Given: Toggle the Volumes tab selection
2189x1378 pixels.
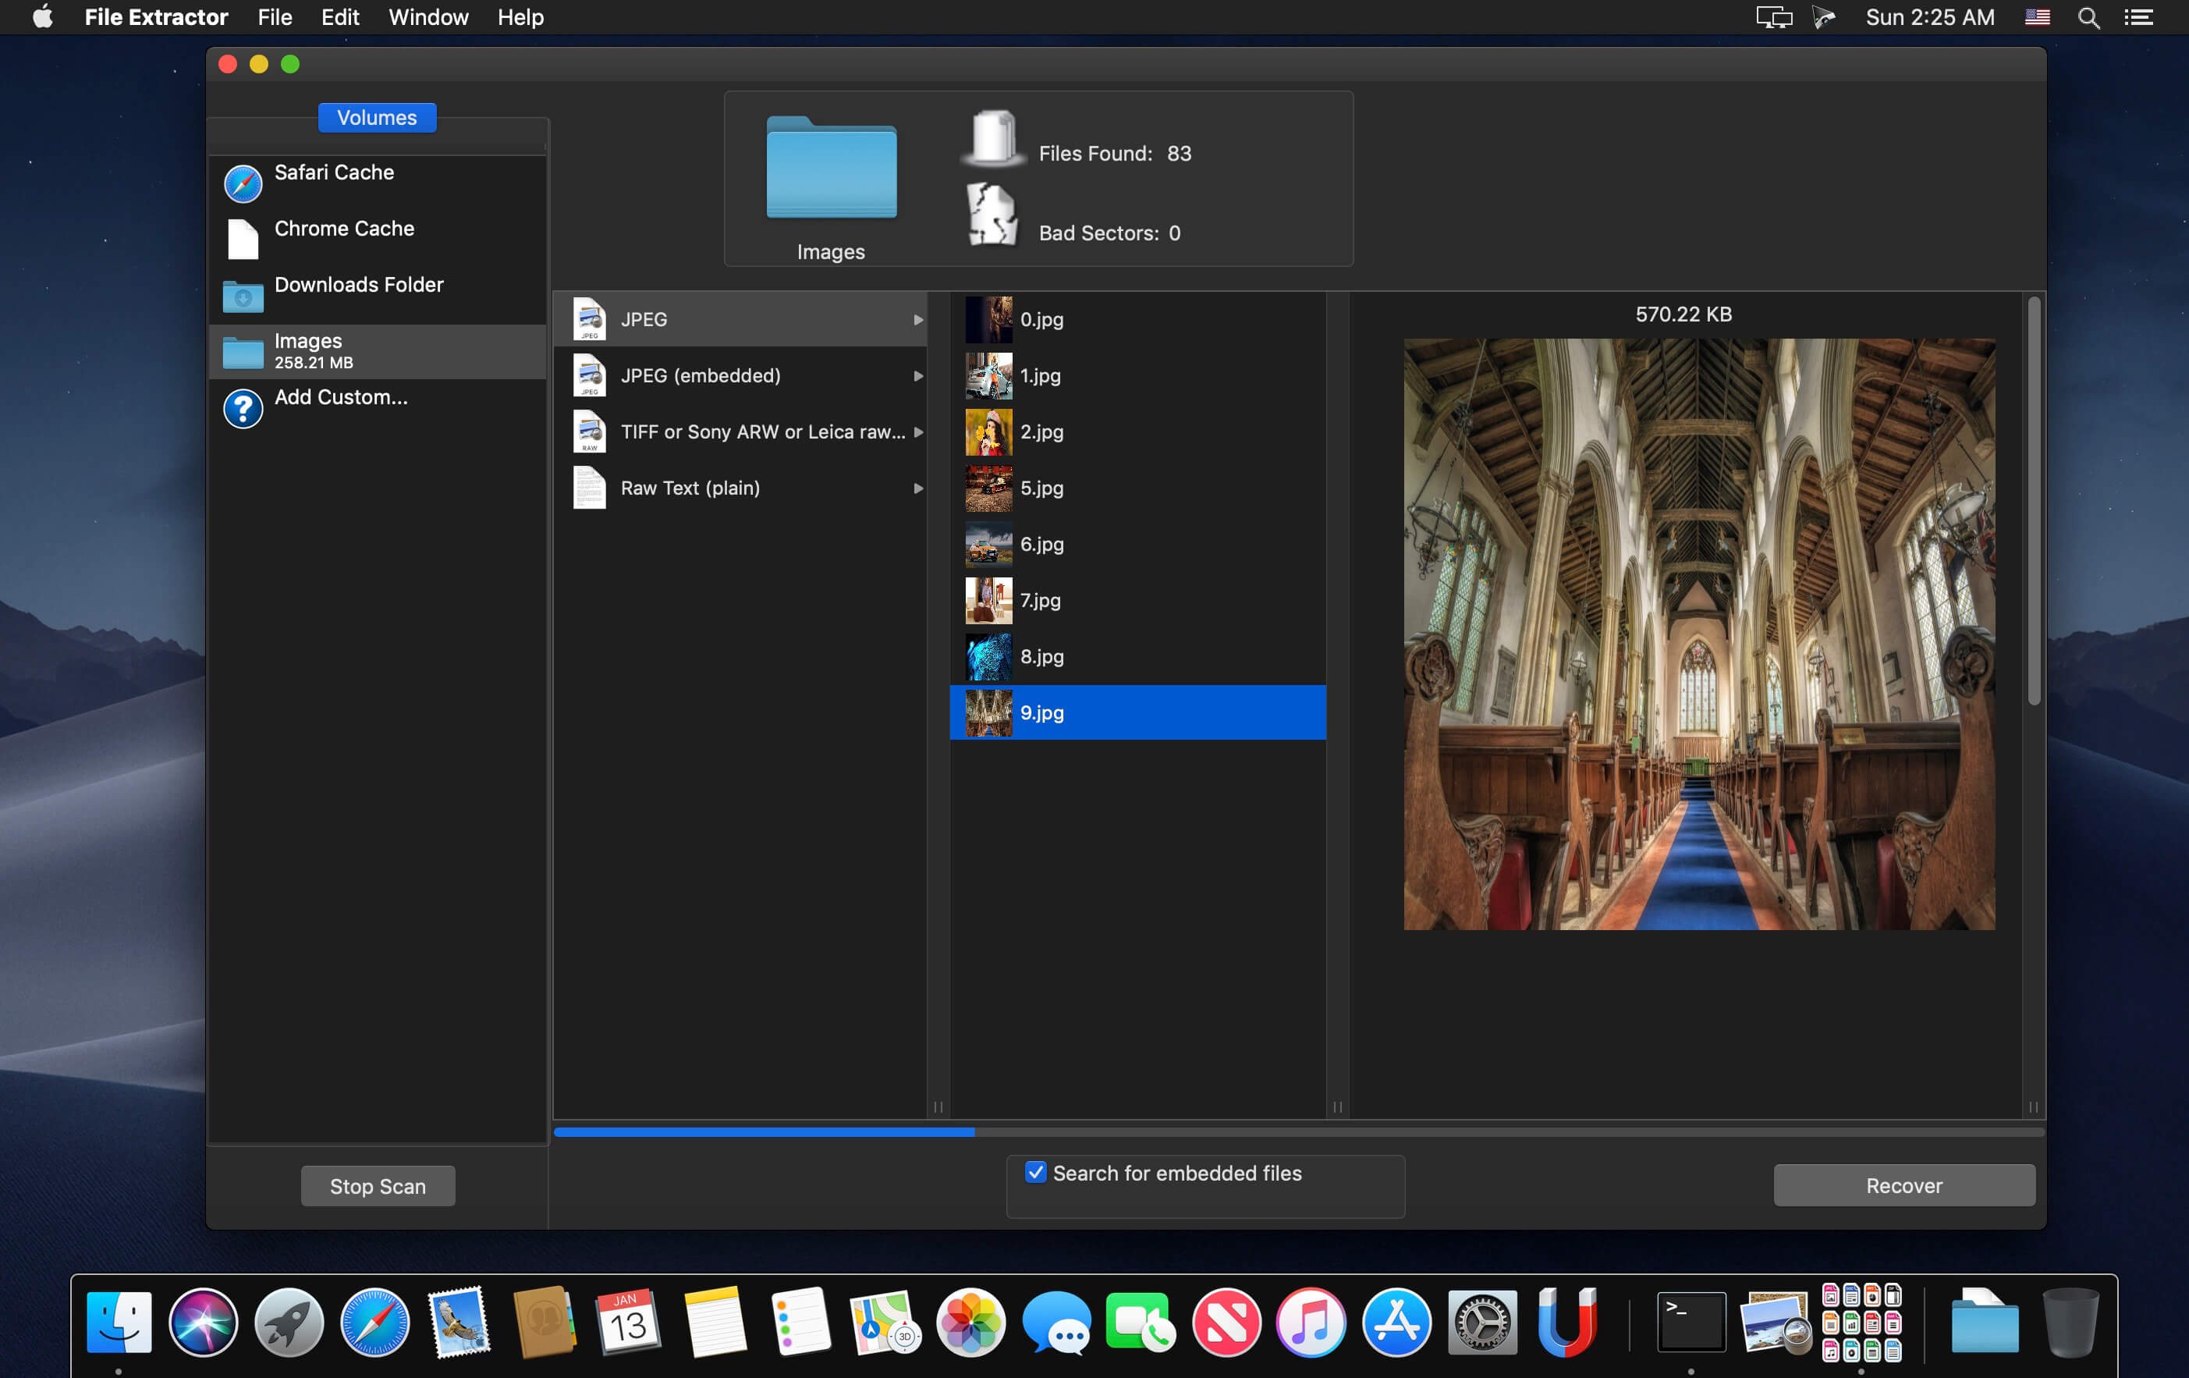Looking at the screenshot, I should (376, 116).
